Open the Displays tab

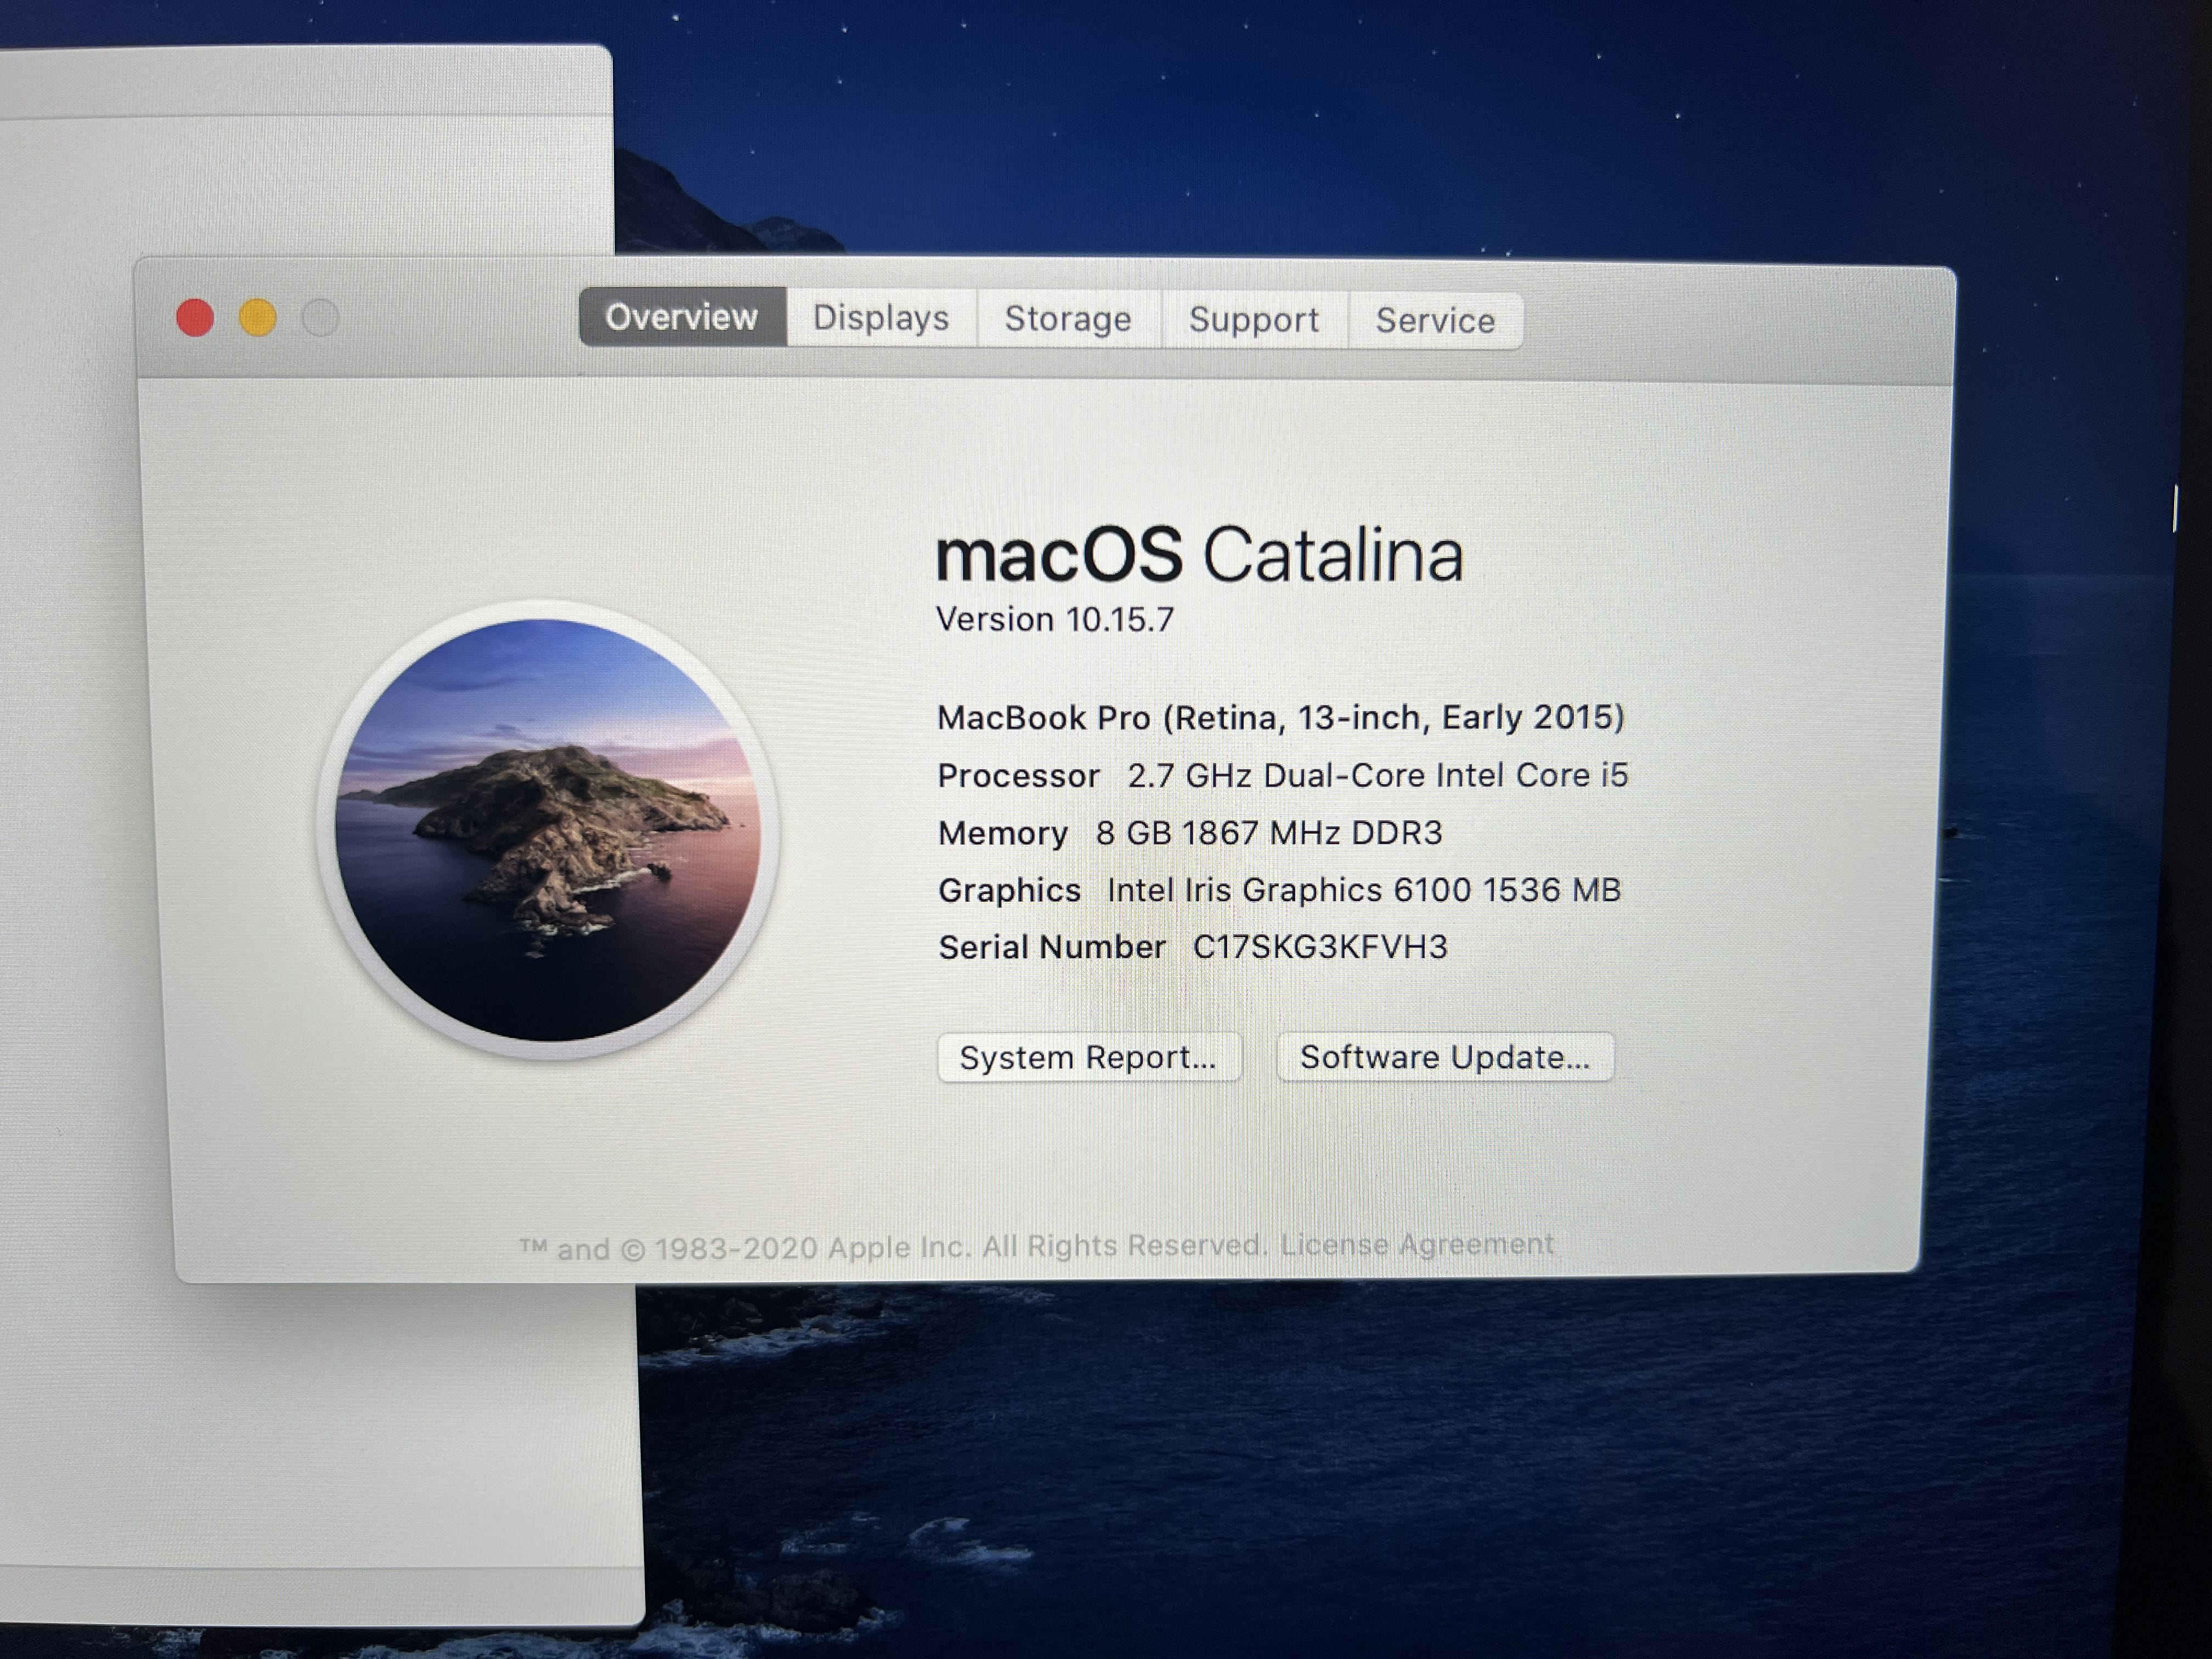pyautogui.click(x=881, y=318)
